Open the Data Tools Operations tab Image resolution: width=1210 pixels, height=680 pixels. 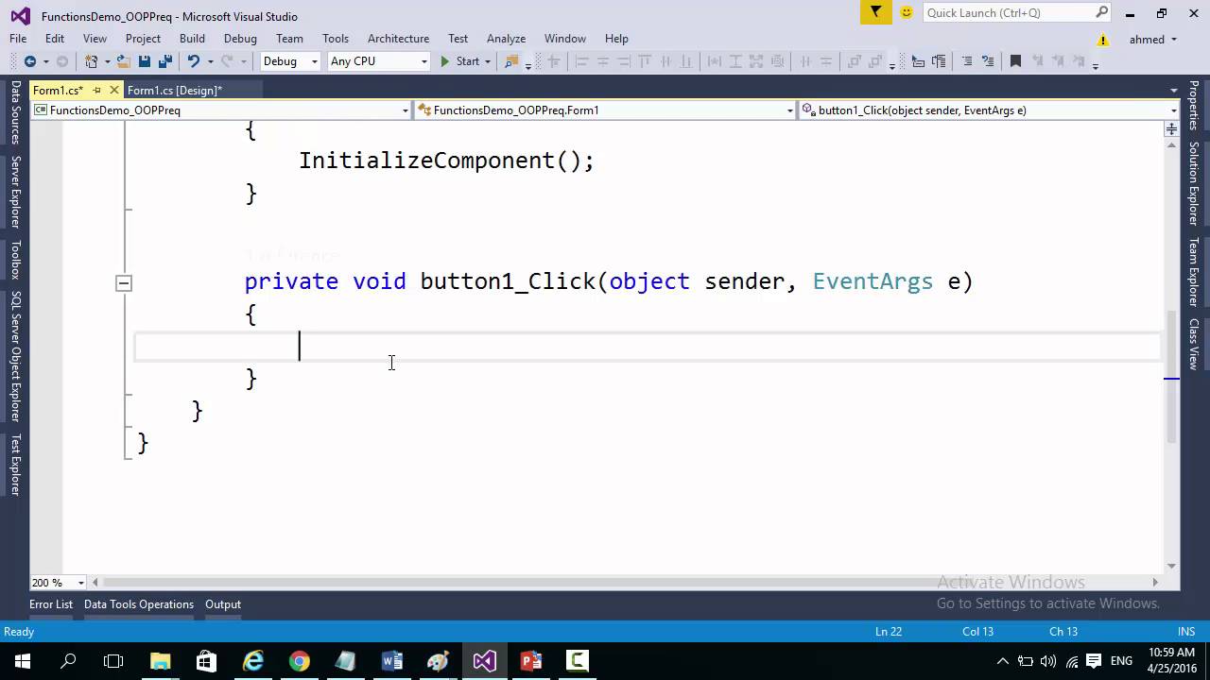coord(139,604)
